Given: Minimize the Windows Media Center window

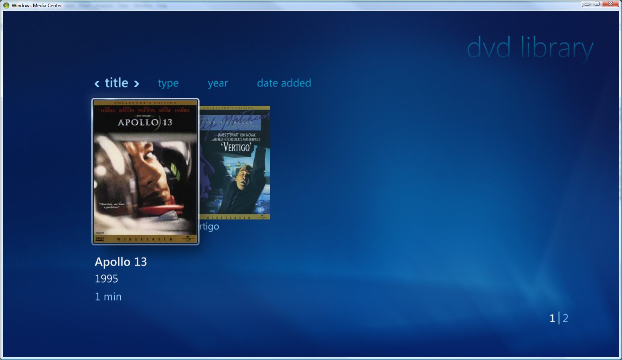Looking at the screenshot, I should pos(587,4).
